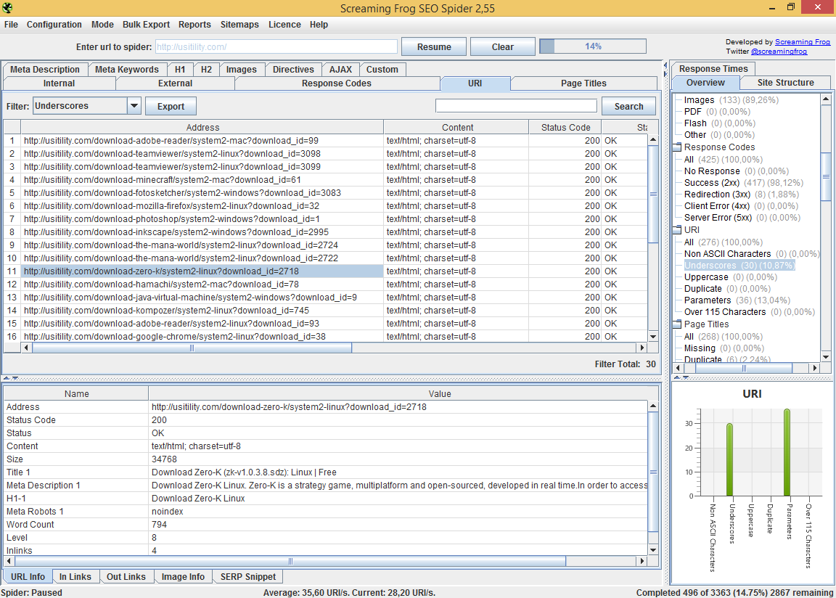This screenshot has width=836, height=598.
Task: Switch to the H2 tab
Action: pos(206,69)
